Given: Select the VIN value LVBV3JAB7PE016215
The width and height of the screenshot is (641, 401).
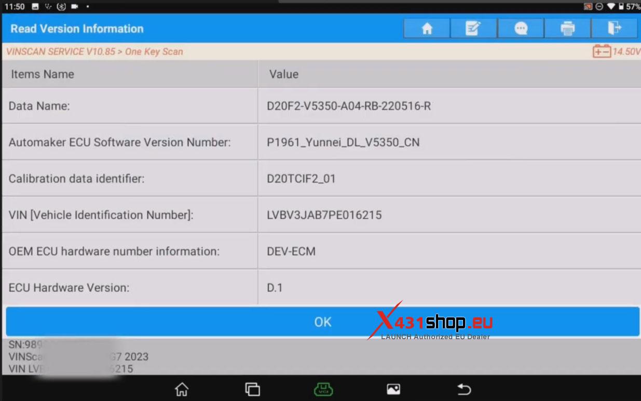Looking at the screenshot, I should tap(324, 215).
